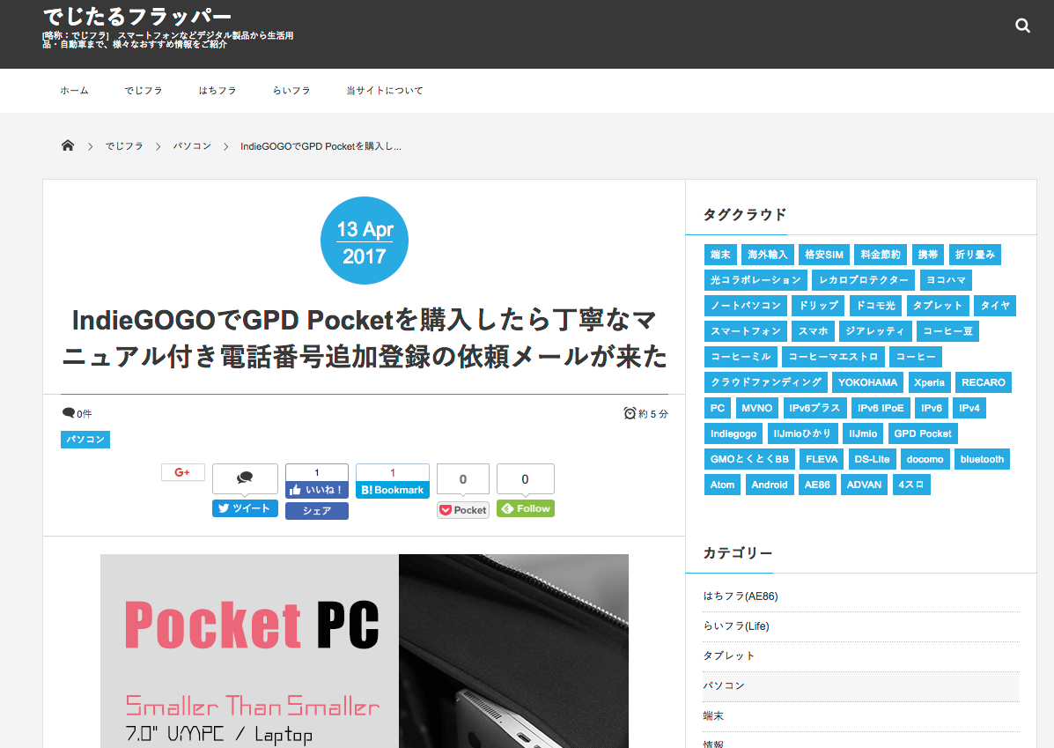Click the reading time clock icon

[x=630, y=413]
